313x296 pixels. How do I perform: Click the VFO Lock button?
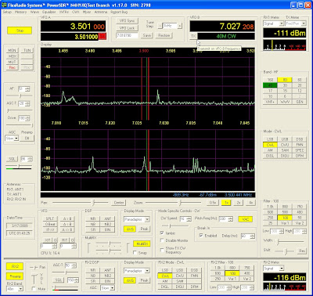(127, 28)
